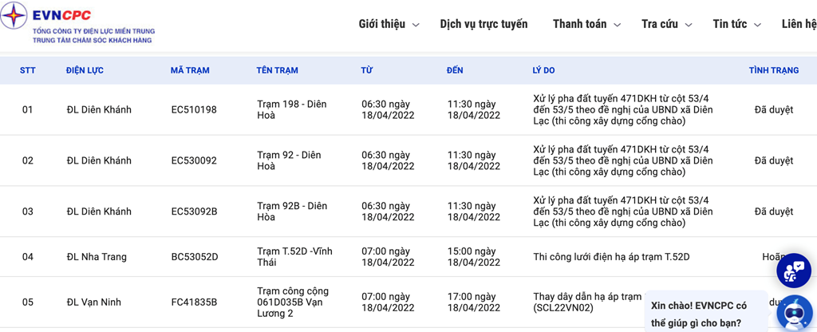
Task: Click the MÃ TRẠM column header
Action: 190,70
